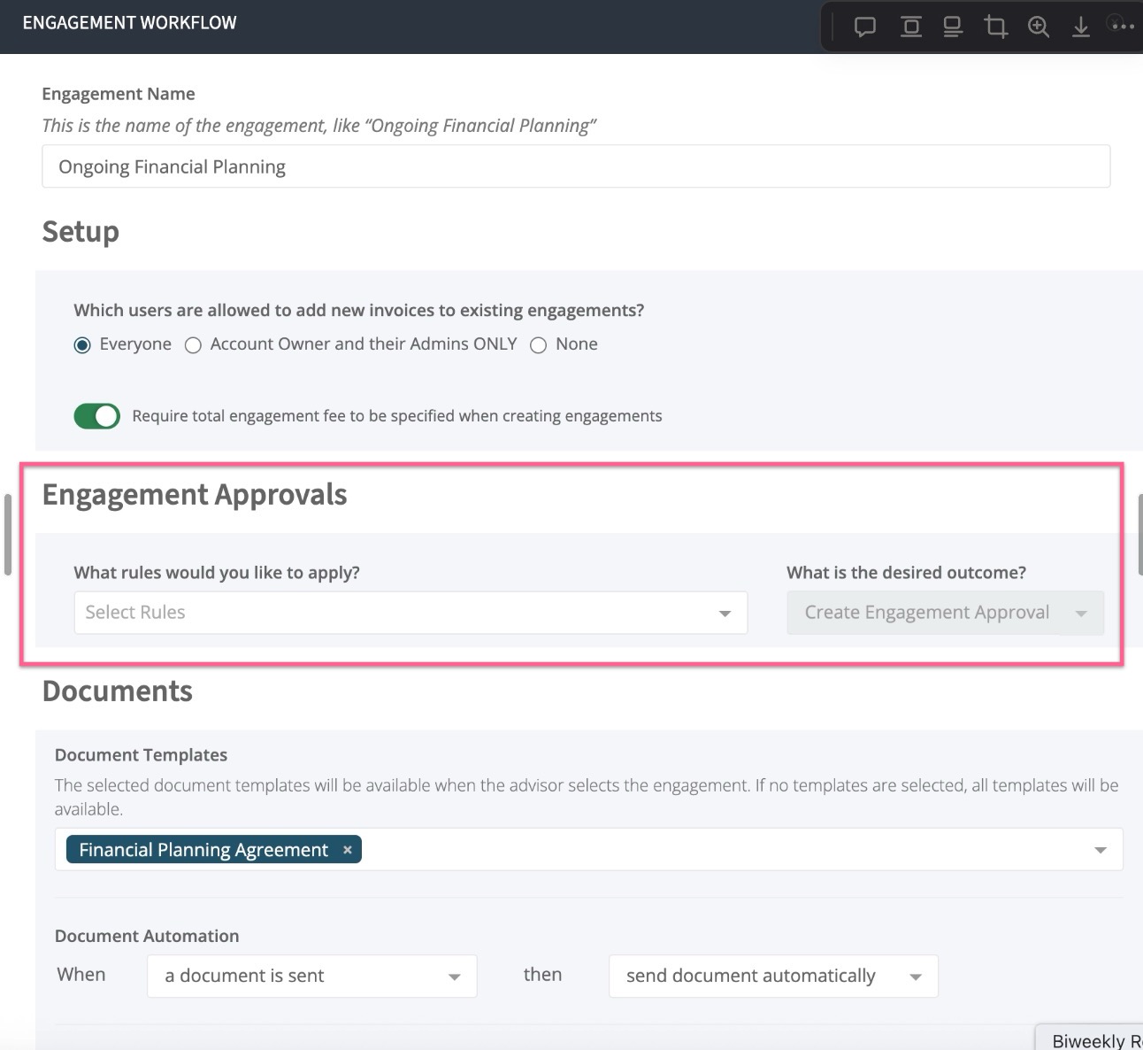Open the 'a document is sent' dropdown
This screenshot has height=1050, width=1143.
[312, 976]
